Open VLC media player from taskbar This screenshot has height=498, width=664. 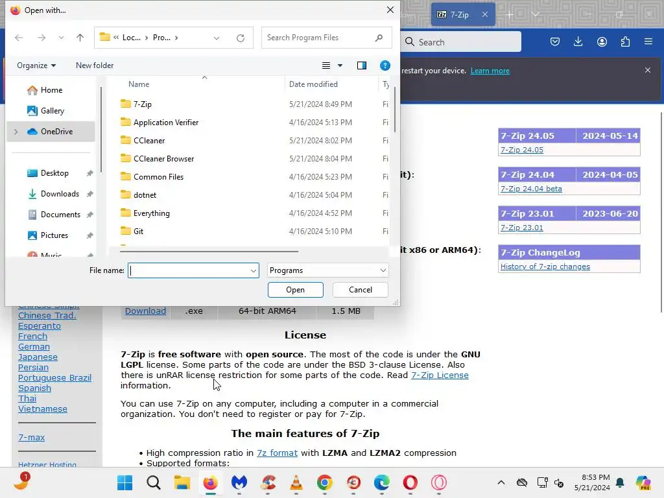pyautogui.click(x=296, y=482)
